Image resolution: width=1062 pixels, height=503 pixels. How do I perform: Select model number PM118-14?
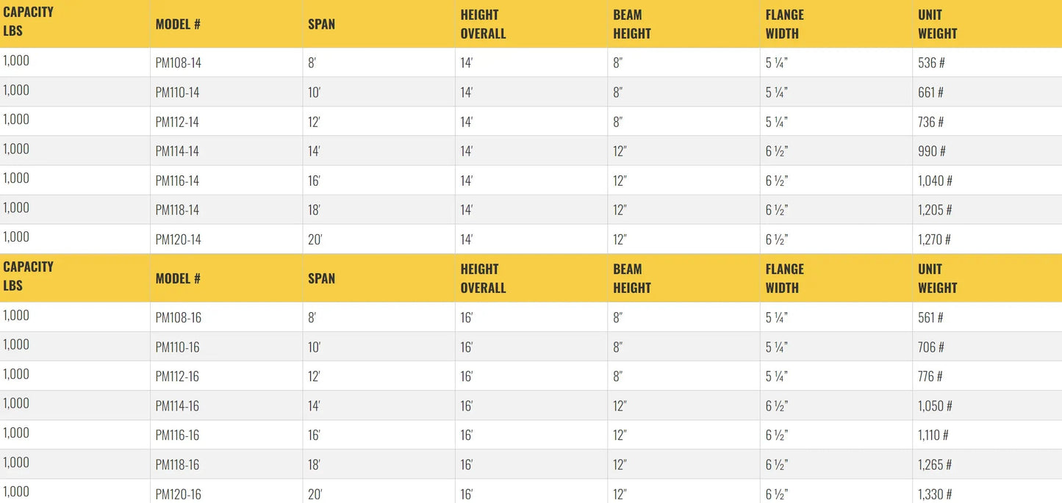[177, 210]
